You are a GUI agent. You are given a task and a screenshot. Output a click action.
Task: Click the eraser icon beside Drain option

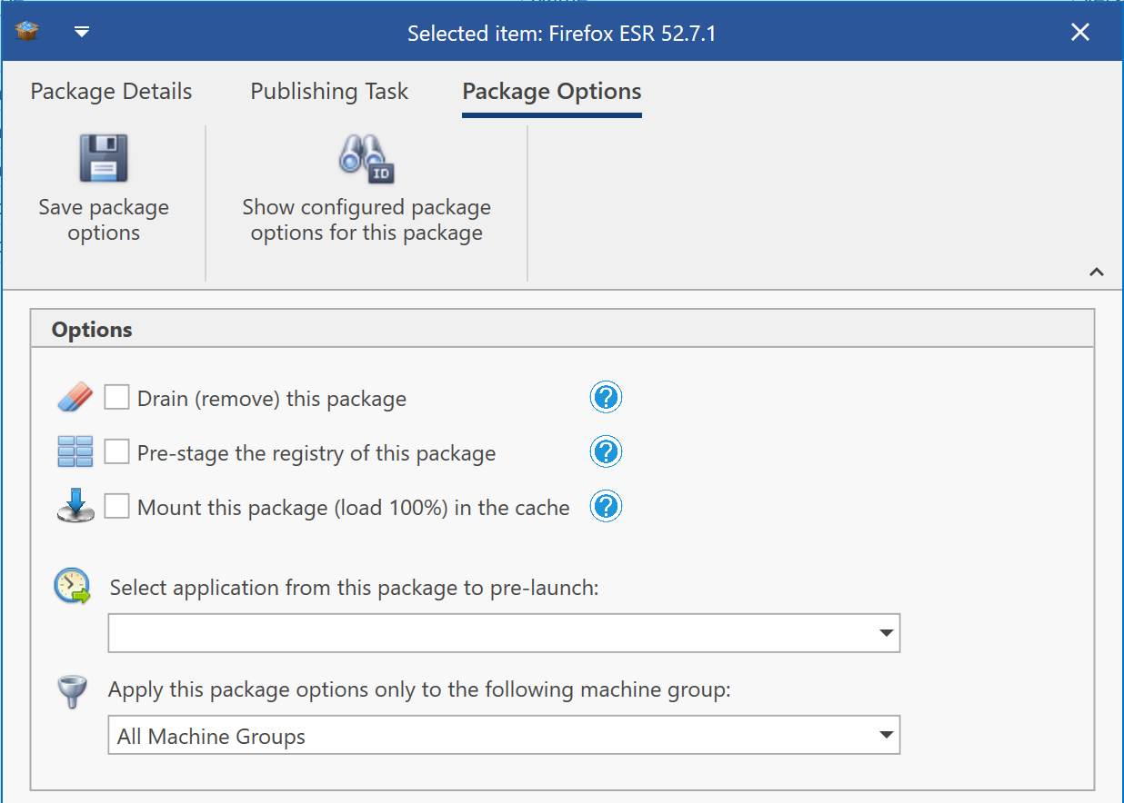75,398
